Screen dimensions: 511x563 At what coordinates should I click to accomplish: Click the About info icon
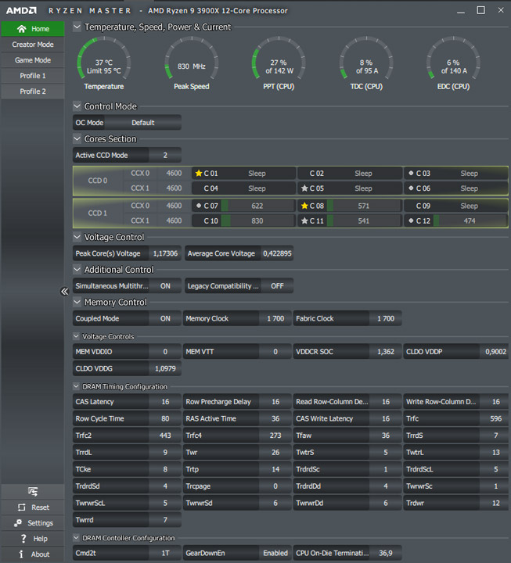pyautogui.click(x=21, y=554)
